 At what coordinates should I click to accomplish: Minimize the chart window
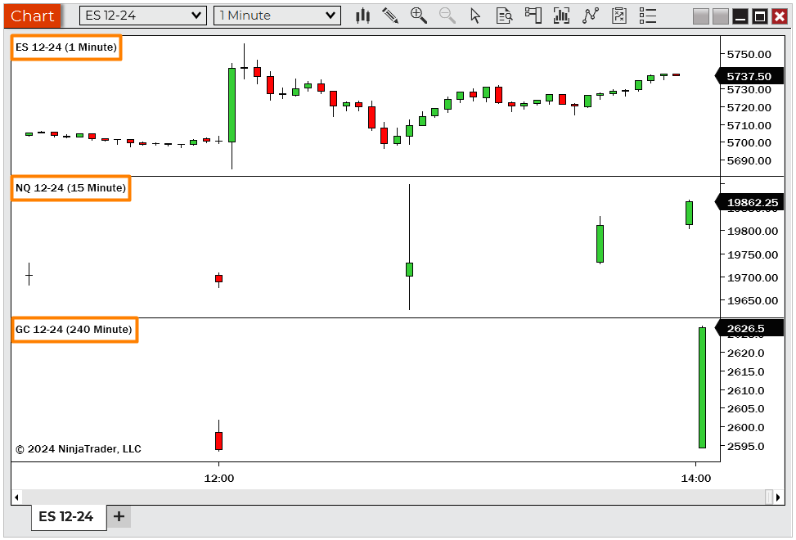[740, 16]
